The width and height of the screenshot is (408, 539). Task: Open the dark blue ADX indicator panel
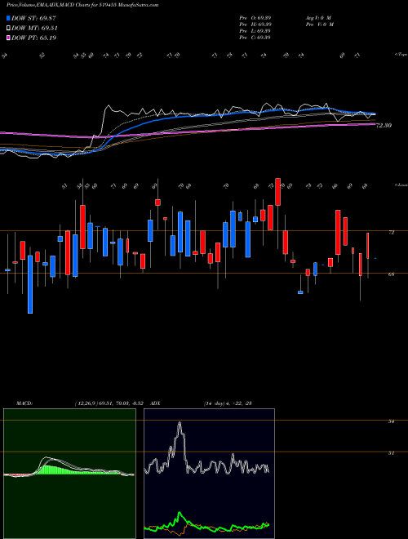coord(209,474)
